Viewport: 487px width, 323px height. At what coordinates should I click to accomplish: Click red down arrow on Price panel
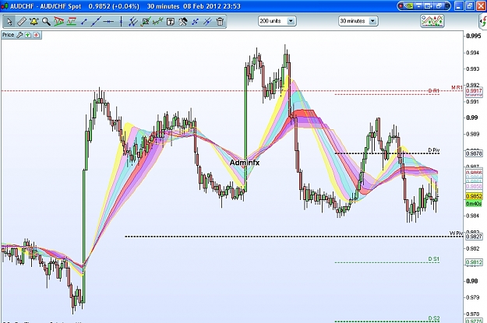tap(37, 35)
